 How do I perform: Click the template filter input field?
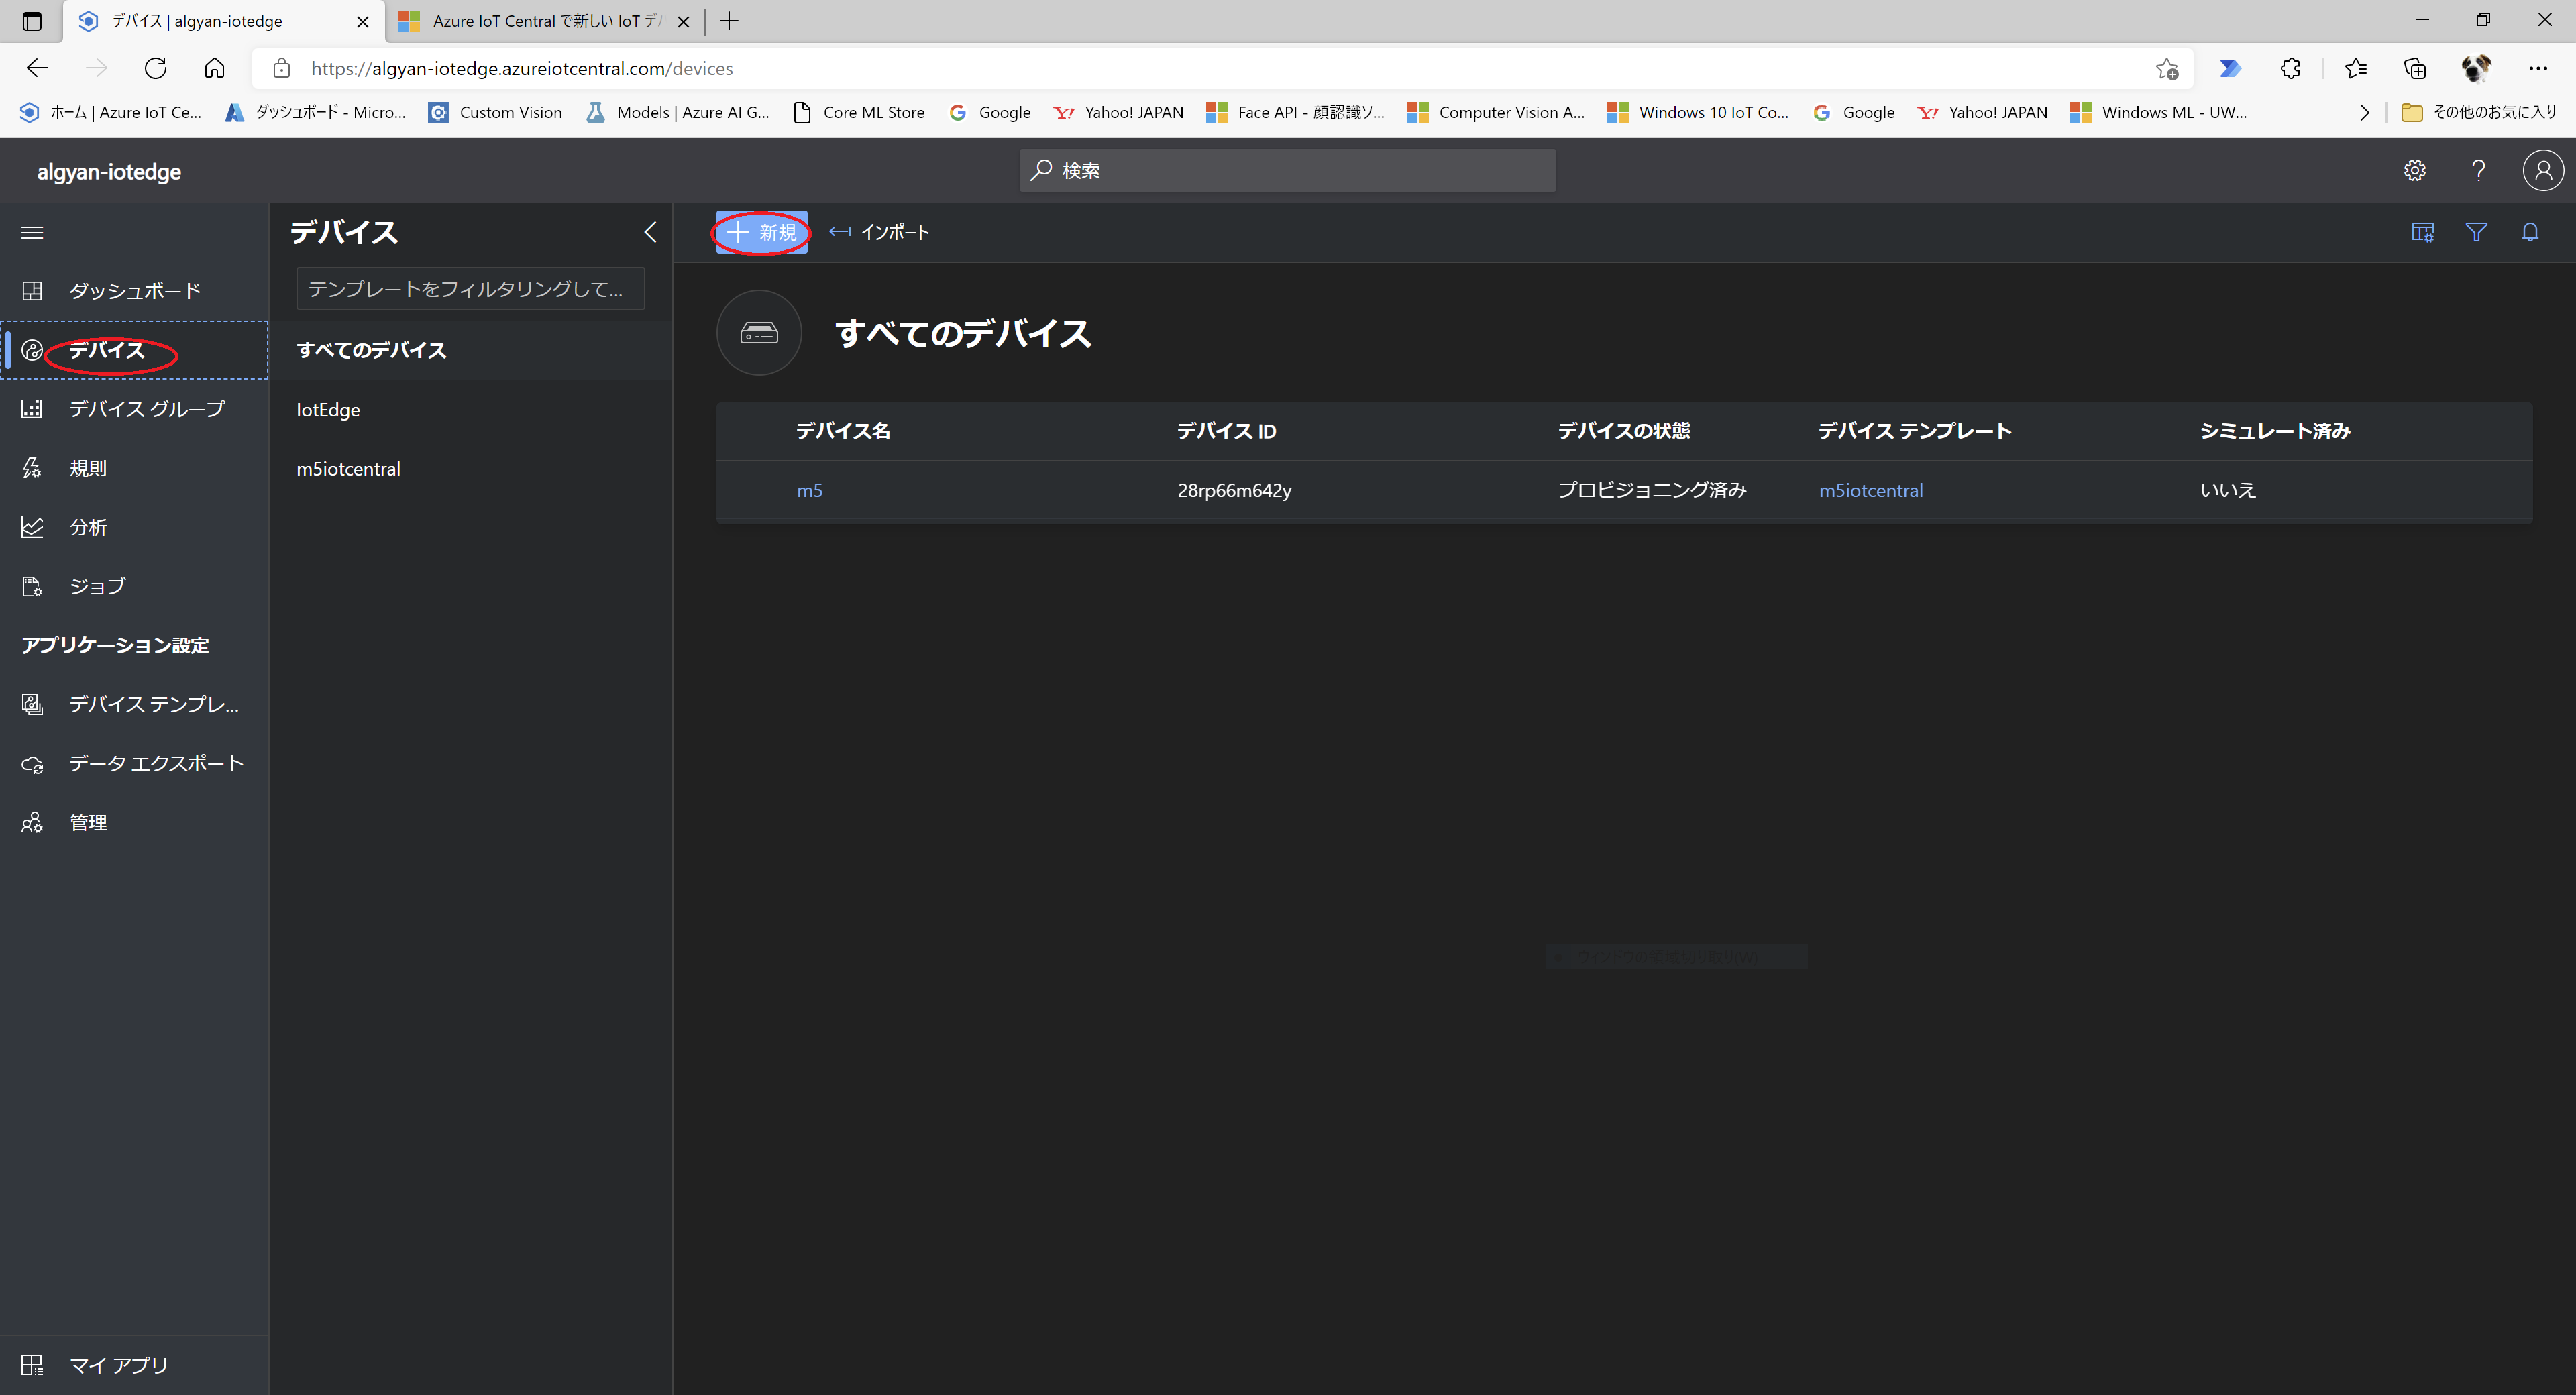click(470, 289)
